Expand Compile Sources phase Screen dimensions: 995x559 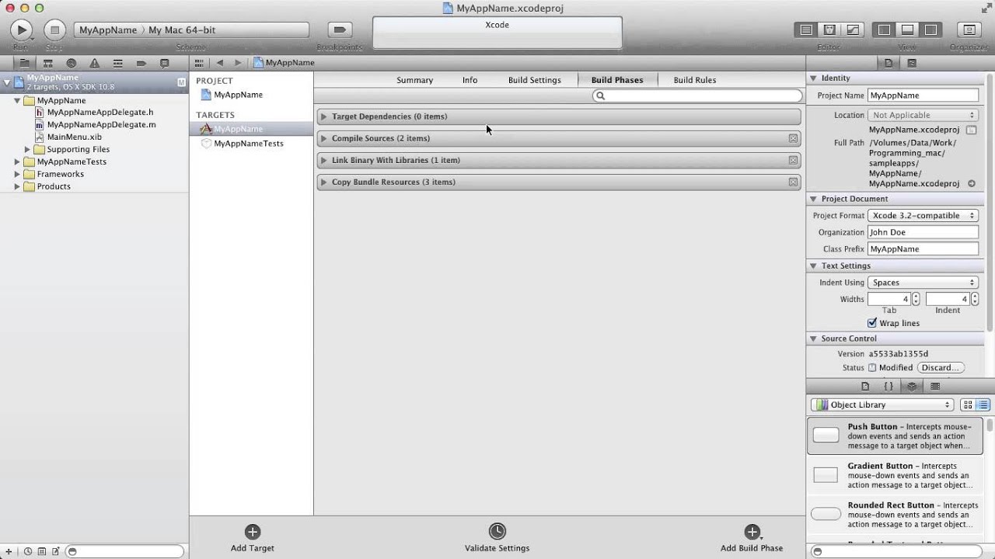click(x=324, y=138)
